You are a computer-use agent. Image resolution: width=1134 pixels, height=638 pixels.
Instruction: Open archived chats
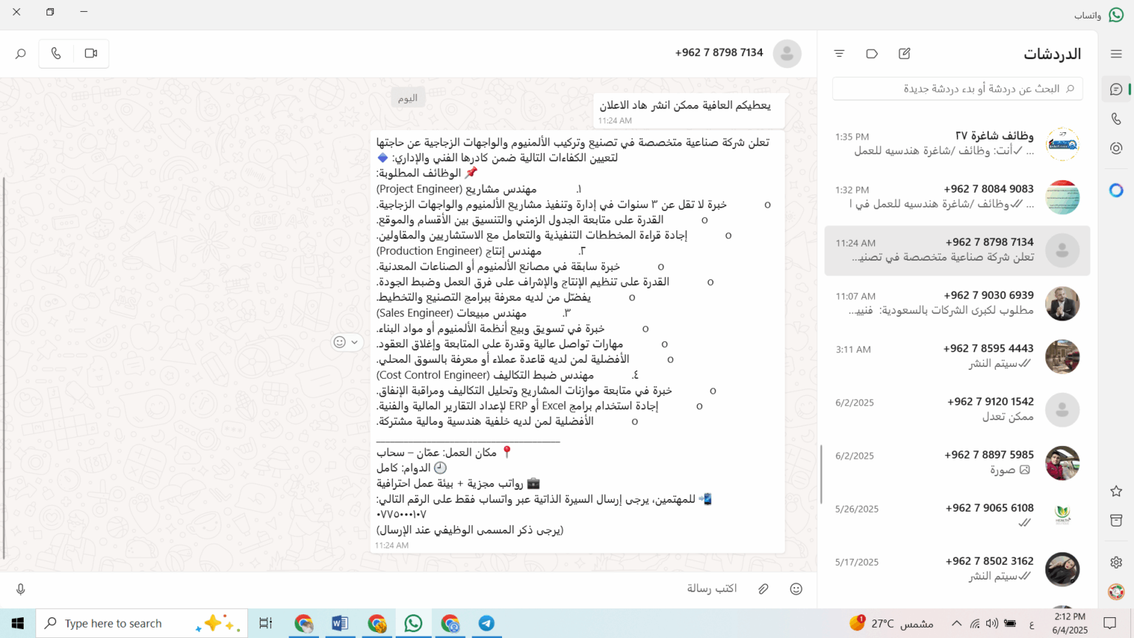(x=1116, y=521)
